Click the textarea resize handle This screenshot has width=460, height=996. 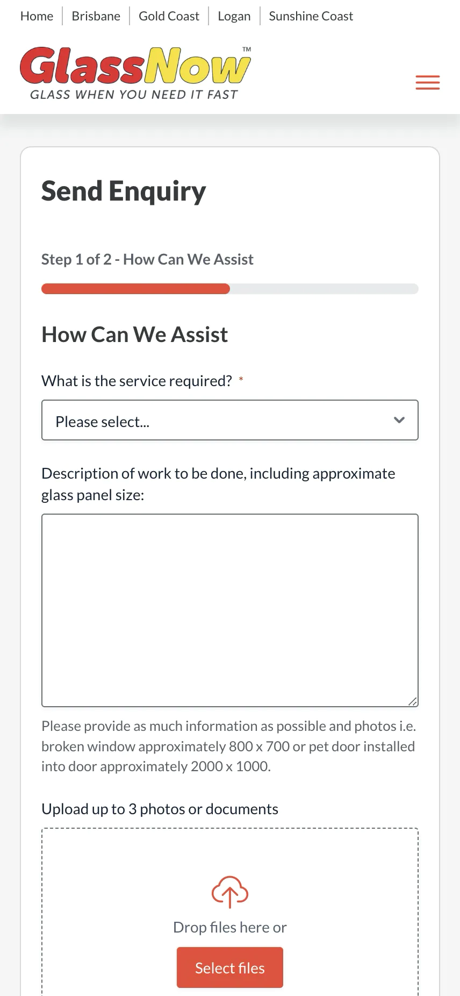[412, 701]
